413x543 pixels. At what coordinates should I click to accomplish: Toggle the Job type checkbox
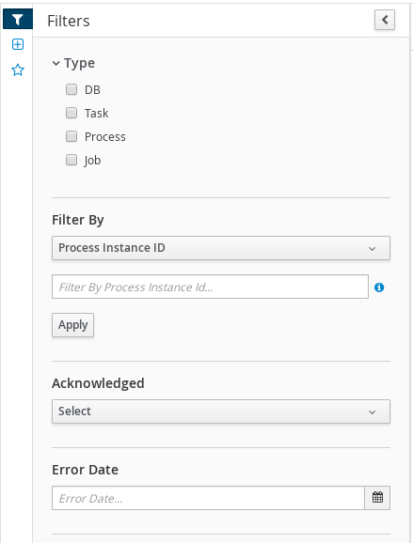coord(71,160)
